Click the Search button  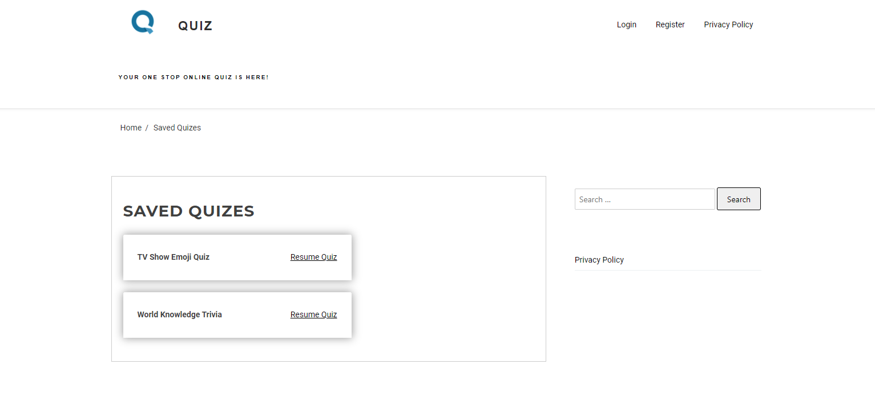pyautogui.click(x=739, y=199)
